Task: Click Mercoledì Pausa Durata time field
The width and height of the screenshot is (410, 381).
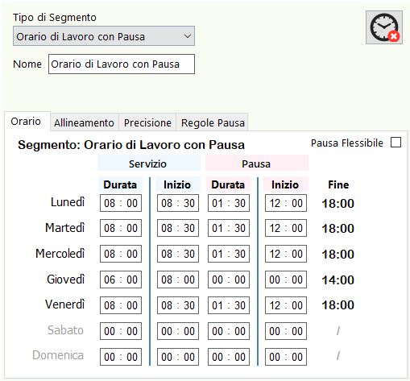Action: click(229, 254)
